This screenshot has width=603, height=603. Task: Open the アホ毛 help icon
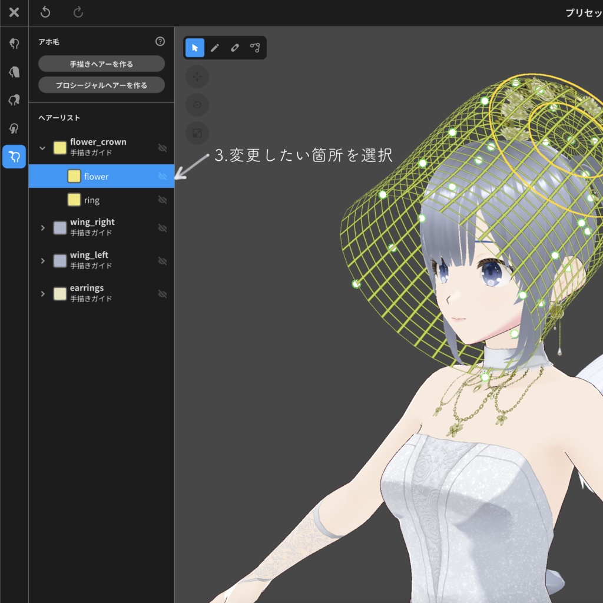pyautogui.click(x=159, y=41)
